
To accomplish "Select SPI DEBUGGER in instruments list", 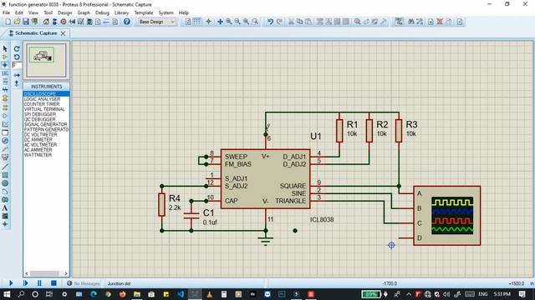I will [x=47, y=114].
